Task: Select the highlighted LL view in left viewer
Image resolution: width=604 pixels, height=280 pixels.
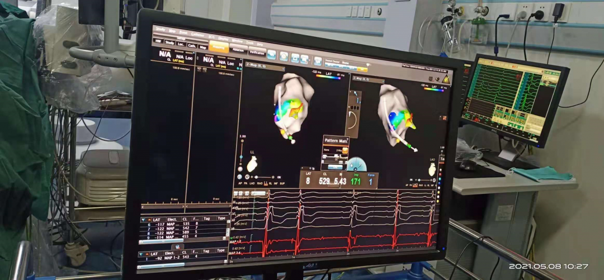Action: point(266,183)
